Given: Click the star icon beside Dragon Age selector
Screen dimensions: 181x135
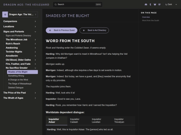Looking at the screenshot, I should coord(5,14).
